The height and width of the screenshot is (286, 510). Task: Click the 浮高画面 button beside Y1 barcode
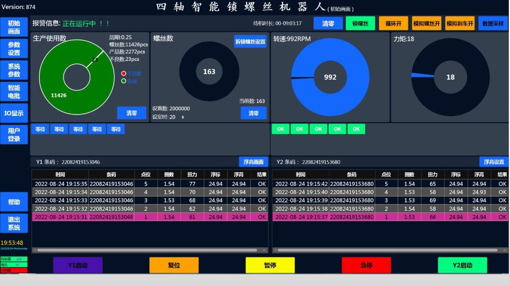[x=253, y=162]
